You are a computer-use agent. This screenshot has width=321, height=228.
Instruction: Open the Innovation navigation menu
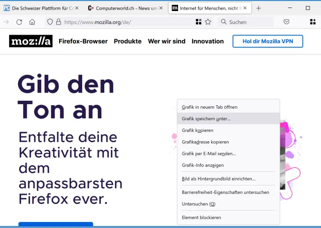[x=208, y=41]
